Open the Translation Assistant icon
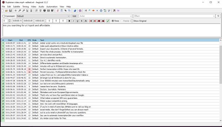This screenshot has height=127, width=222. [93, 11]
